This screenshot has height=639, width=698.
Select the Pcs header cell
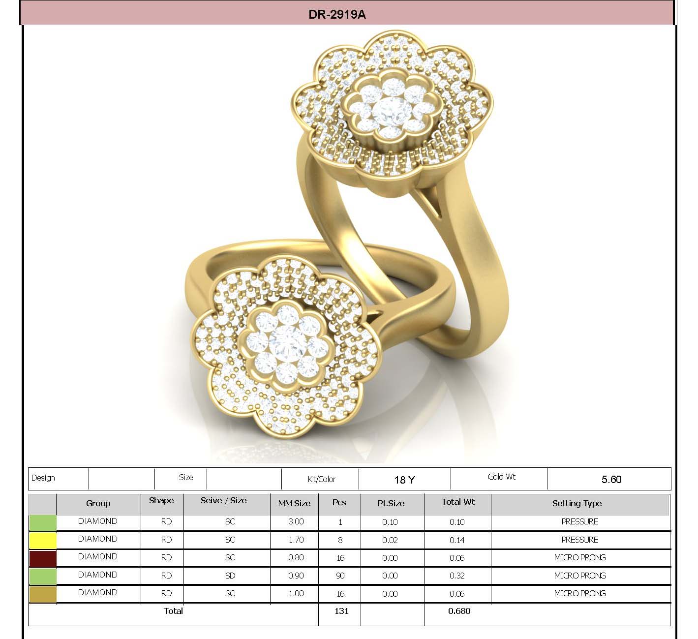tap(339, 503)
